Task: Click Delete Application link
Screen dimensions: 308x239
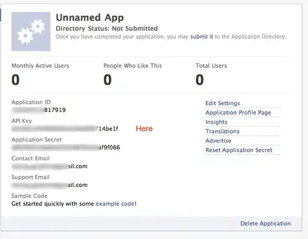Action: tap(266, 224)
